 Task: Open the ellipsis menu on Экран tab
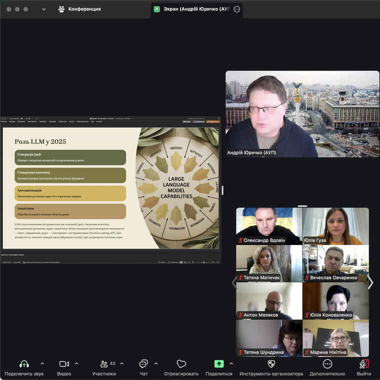coord(237,9)
